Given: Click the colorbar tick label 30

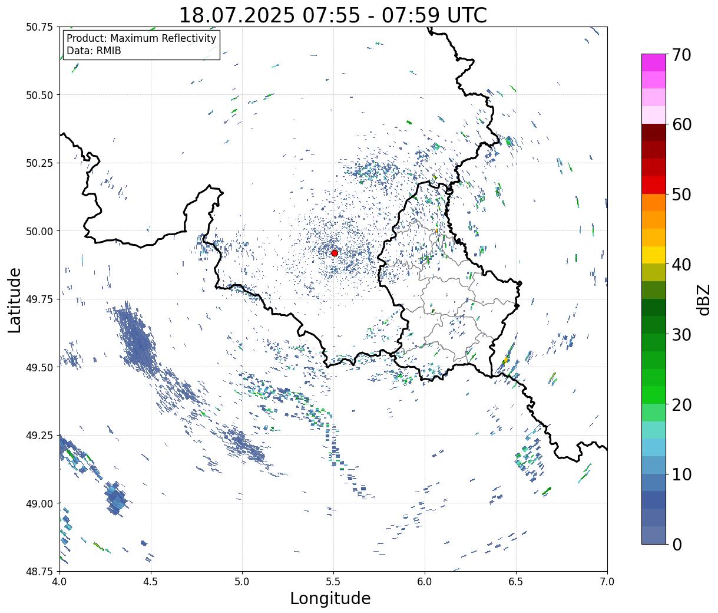Looking at the screenshot, I should pos(681,334).
